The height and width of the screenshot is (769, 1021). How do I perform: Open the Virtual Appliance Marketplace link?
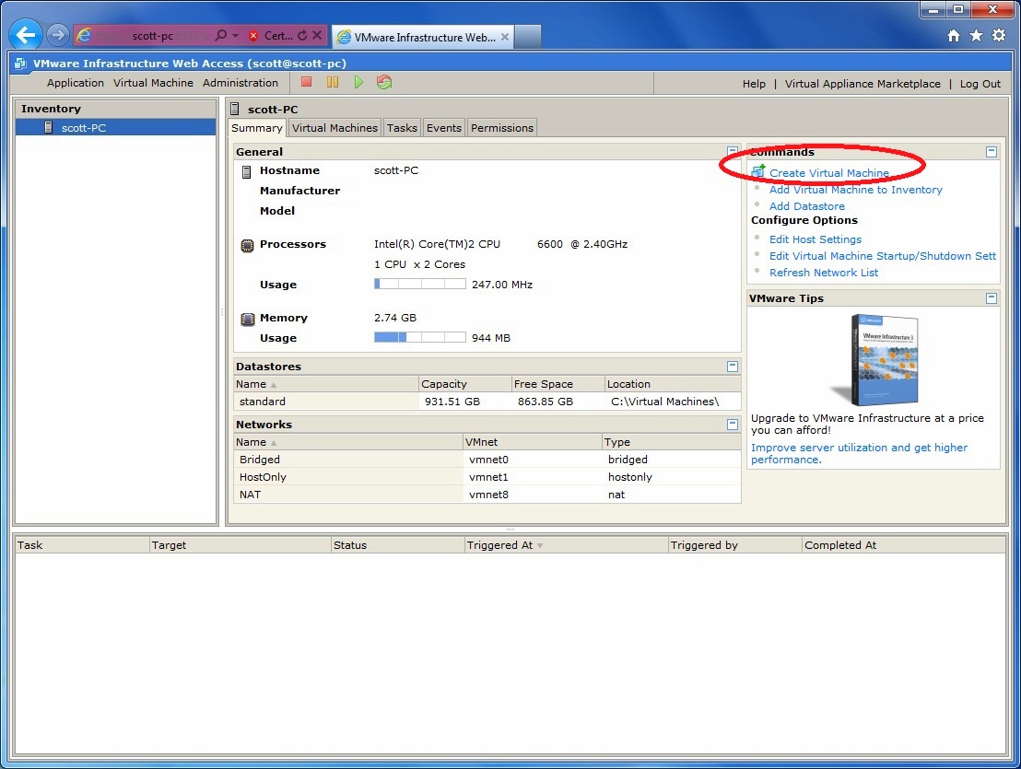point(863,84)
